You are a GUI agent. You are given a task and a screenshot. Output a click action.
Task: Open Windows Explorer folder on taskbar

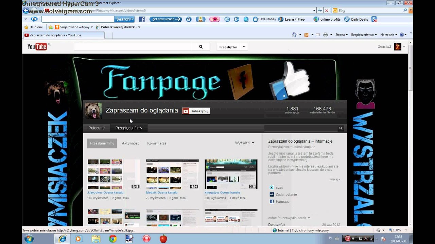pos(95,239)
